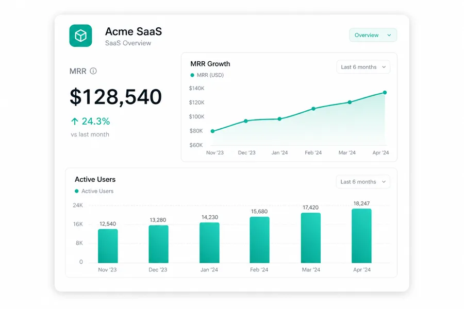Click the Active Users legend dot
This screenshot has height=309, width=464.
pos(77,191)
